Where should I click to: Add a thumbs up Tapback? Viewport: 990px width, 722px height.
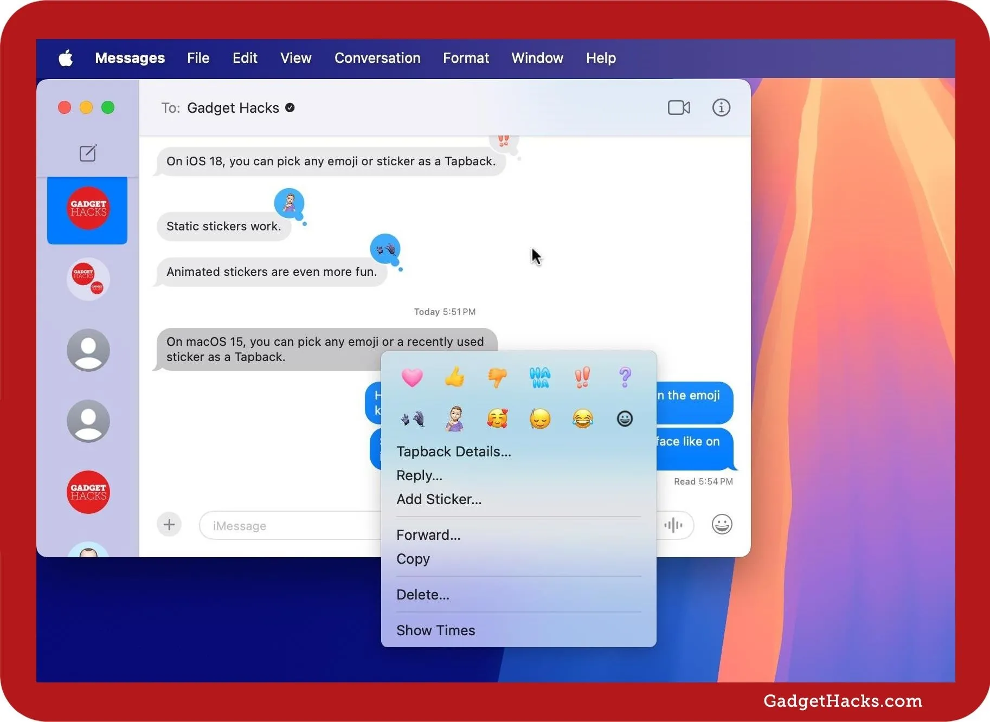(454, 377)
